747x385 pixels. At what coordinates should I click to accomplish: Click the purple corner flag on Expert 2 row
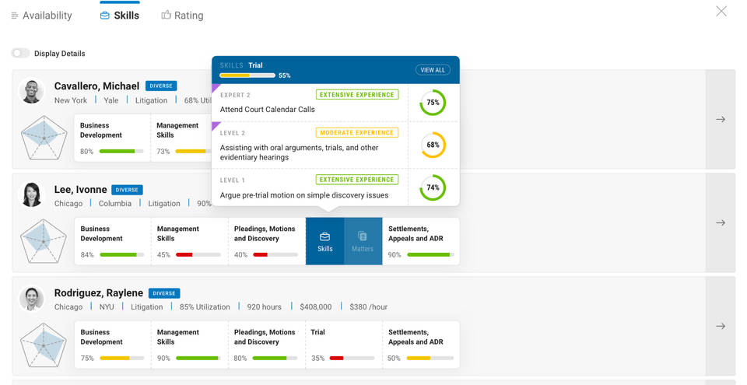215,87
